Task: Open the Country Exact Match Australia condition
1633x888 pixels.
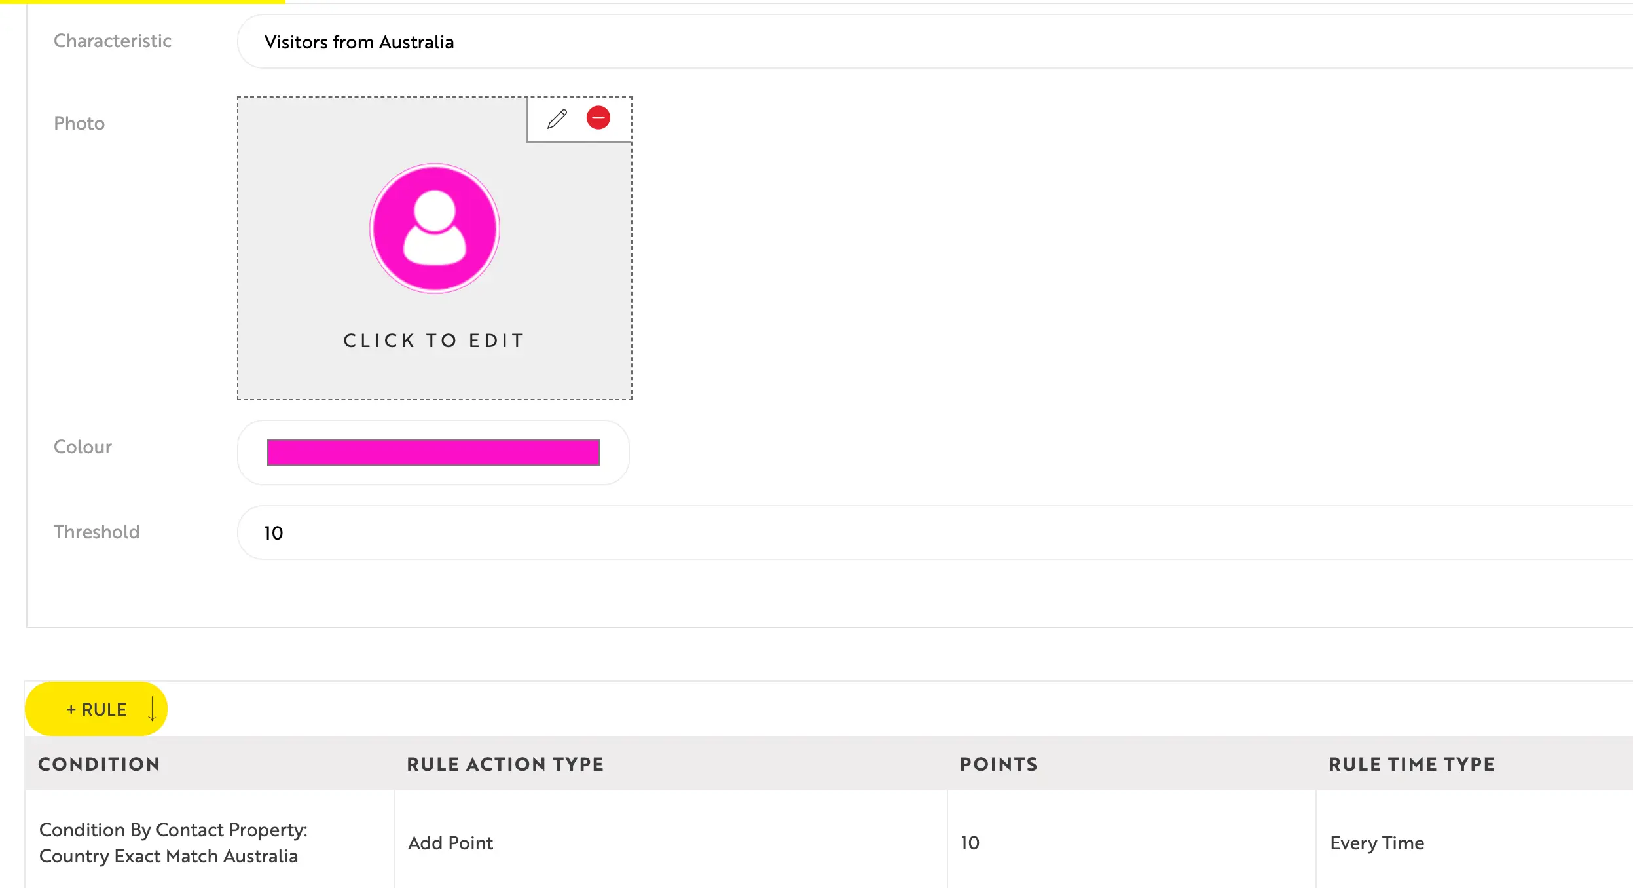Action: click(x=173, y=843)
